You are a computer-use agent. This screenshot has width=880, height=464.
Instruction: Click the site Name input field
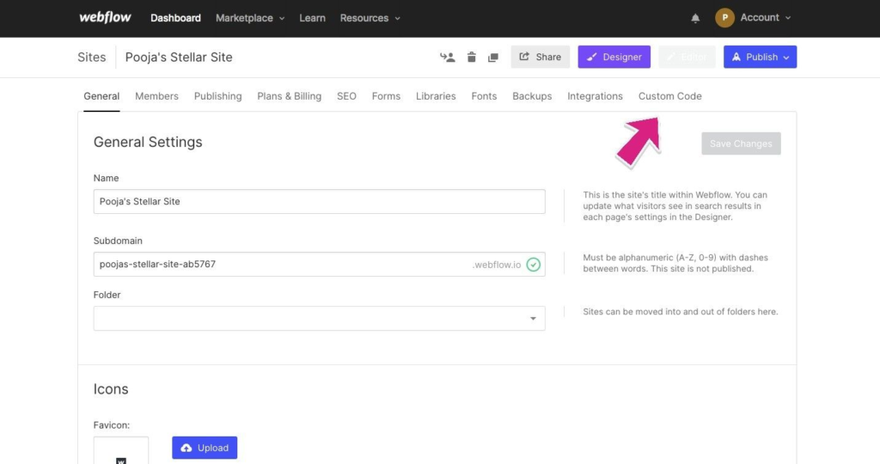tap(320, 201)
